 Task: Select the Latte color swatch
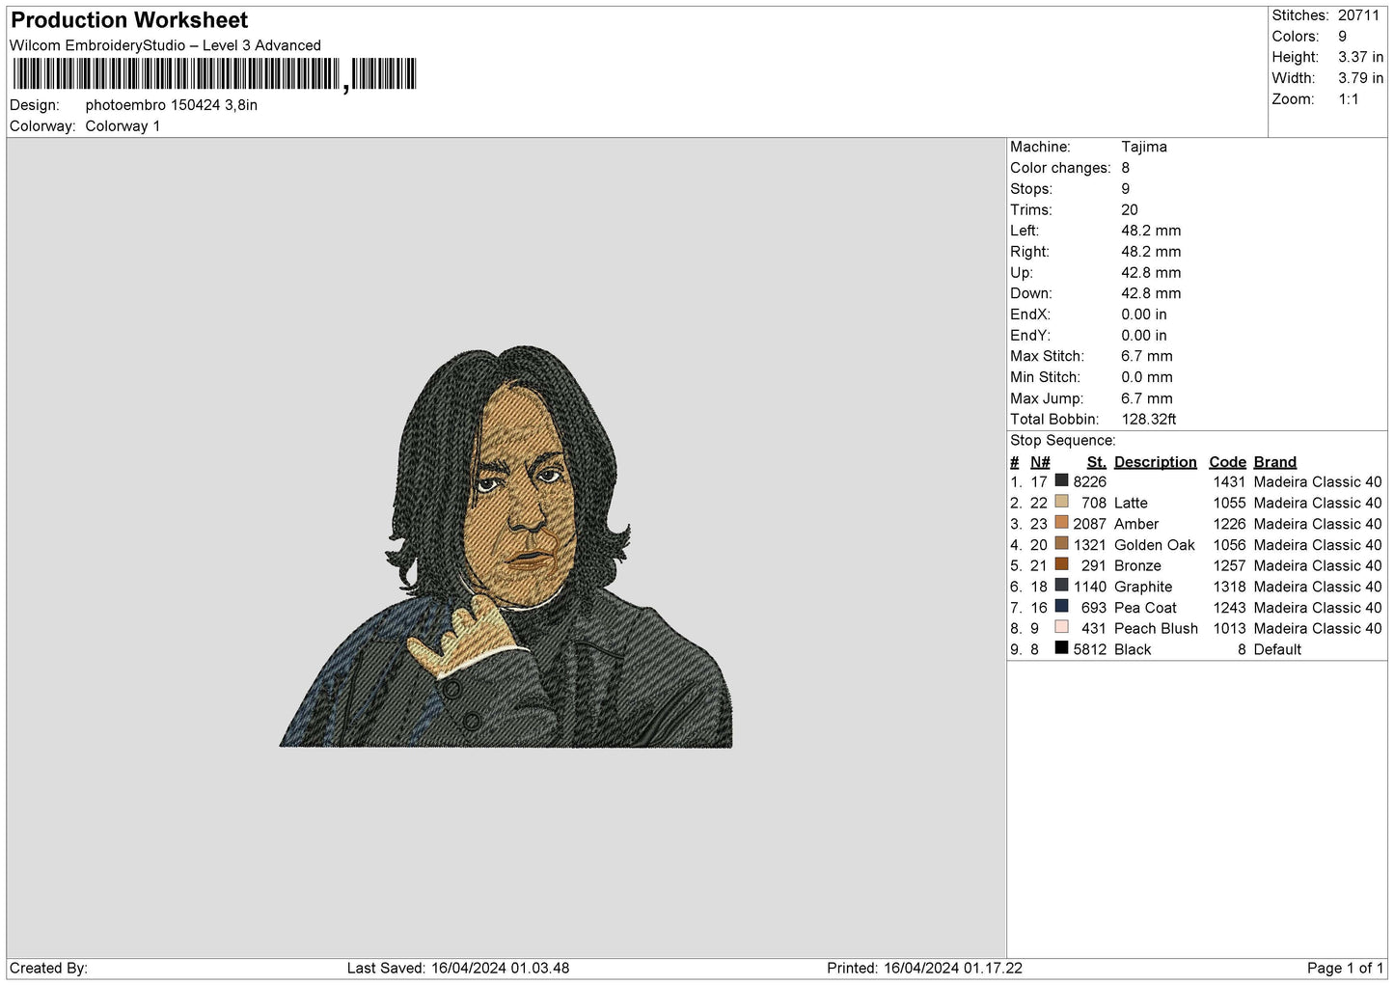click(1062, 502)
